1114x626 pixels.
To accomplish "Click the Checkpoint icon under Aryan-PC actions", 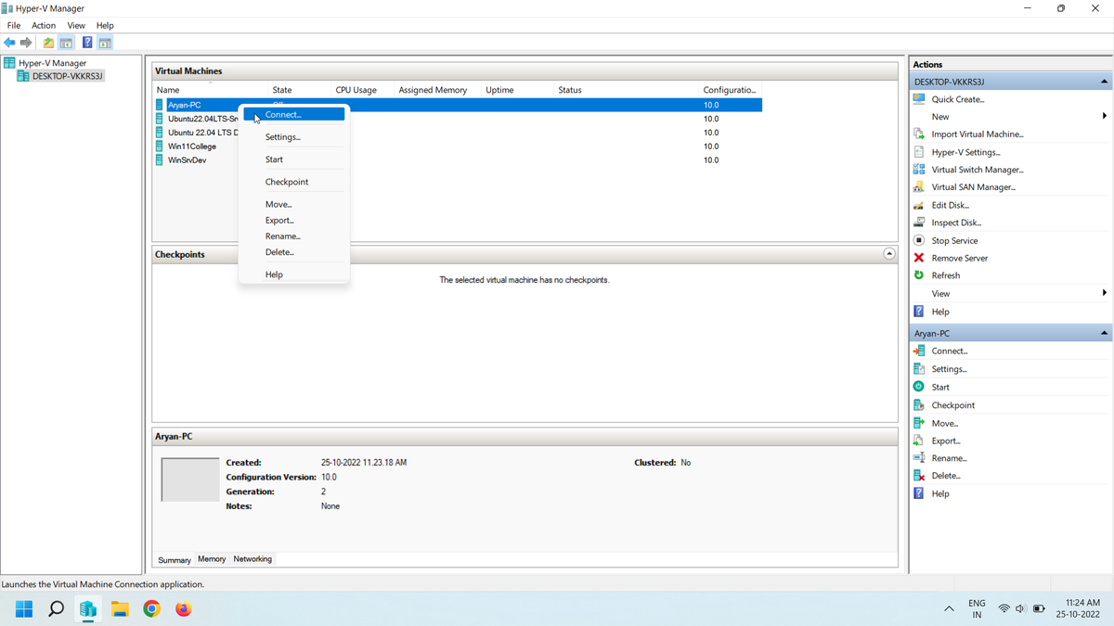I will (919, 405).
